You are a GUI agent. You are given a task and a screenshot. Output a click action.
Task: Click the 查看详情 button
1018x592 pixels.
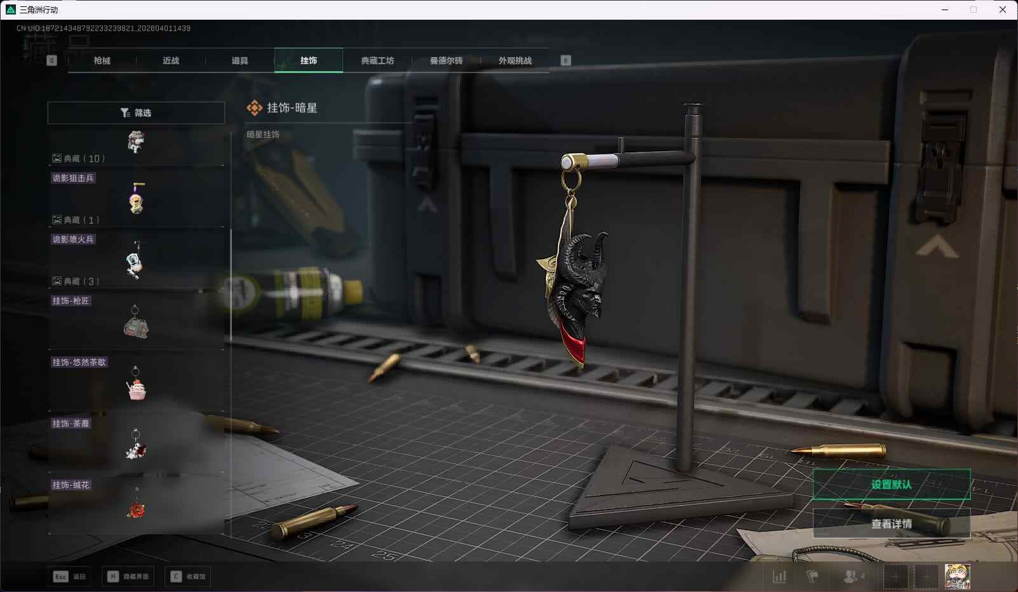(891, 523)
